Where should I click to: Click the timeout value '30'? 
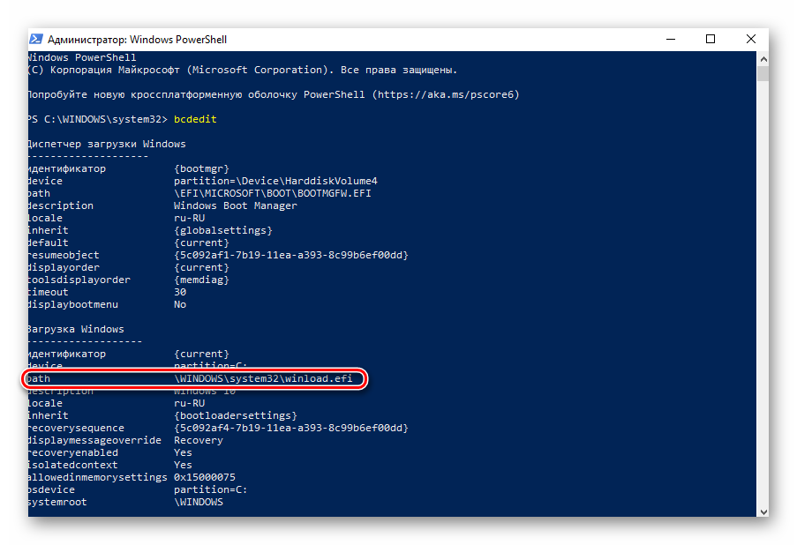(x=180, y=293)
